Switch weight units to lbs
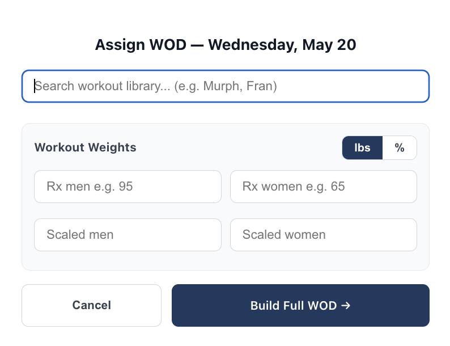Viewport: 450px width, 346px height. point(362,147)
